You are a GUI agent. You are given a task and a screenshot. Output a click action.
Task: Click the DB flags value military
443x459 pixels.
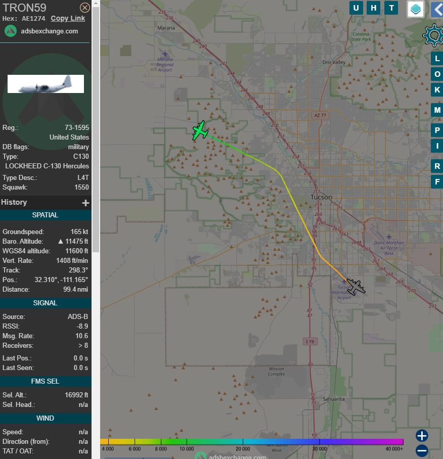click(78, 147)
